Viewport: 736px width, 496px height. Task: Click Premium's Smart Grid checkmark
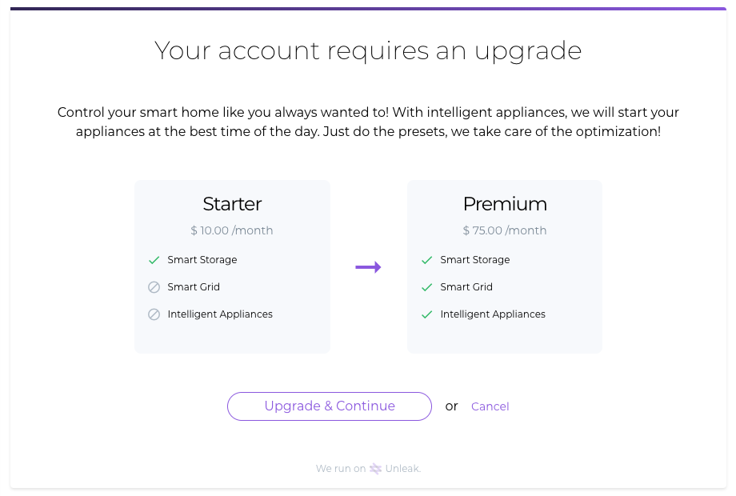427,287
